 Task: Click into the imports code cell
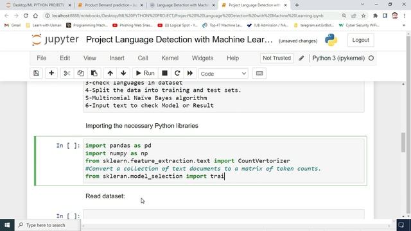[x=223, y=161]
